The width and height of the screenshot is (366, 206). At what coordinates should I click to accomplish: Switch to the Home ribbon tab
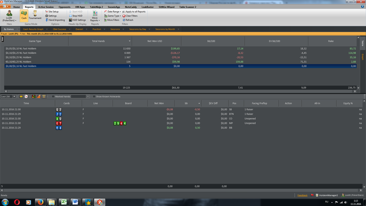(x=17, y=7)
